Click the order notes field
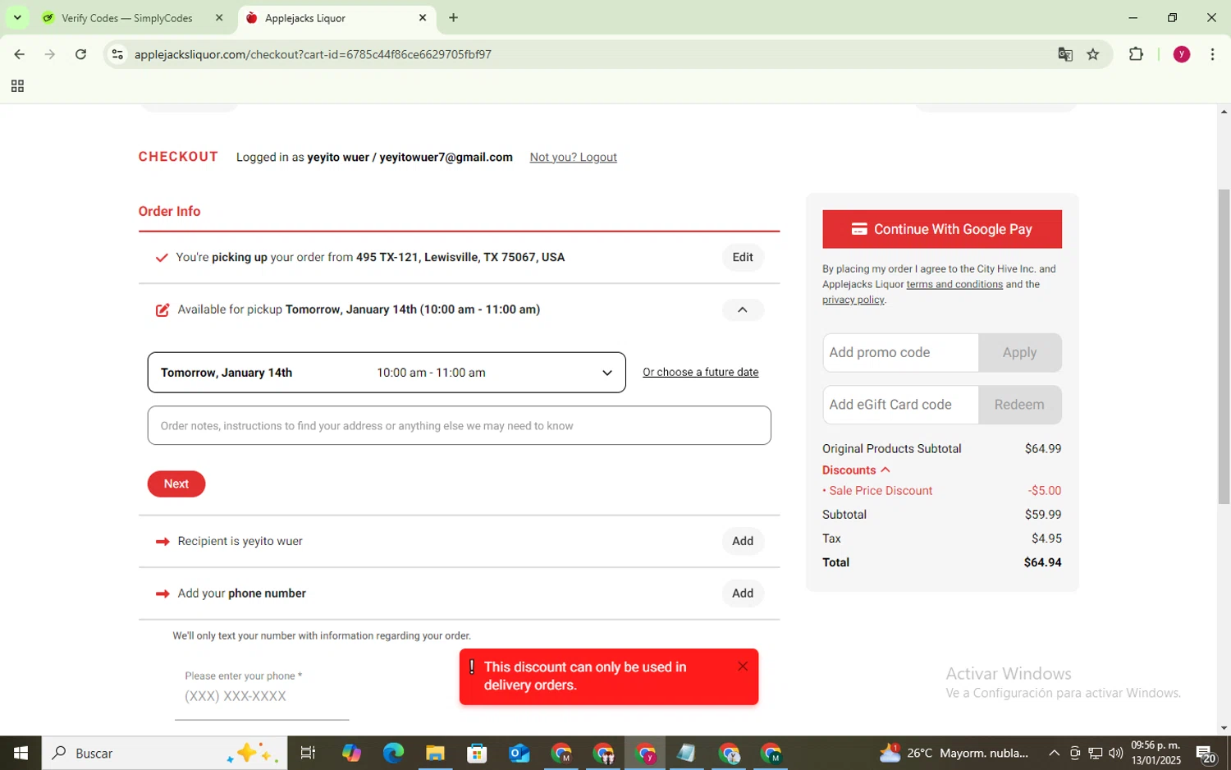Image resolution: width=1231 pixels, height=770 pixels. point(459,425)
